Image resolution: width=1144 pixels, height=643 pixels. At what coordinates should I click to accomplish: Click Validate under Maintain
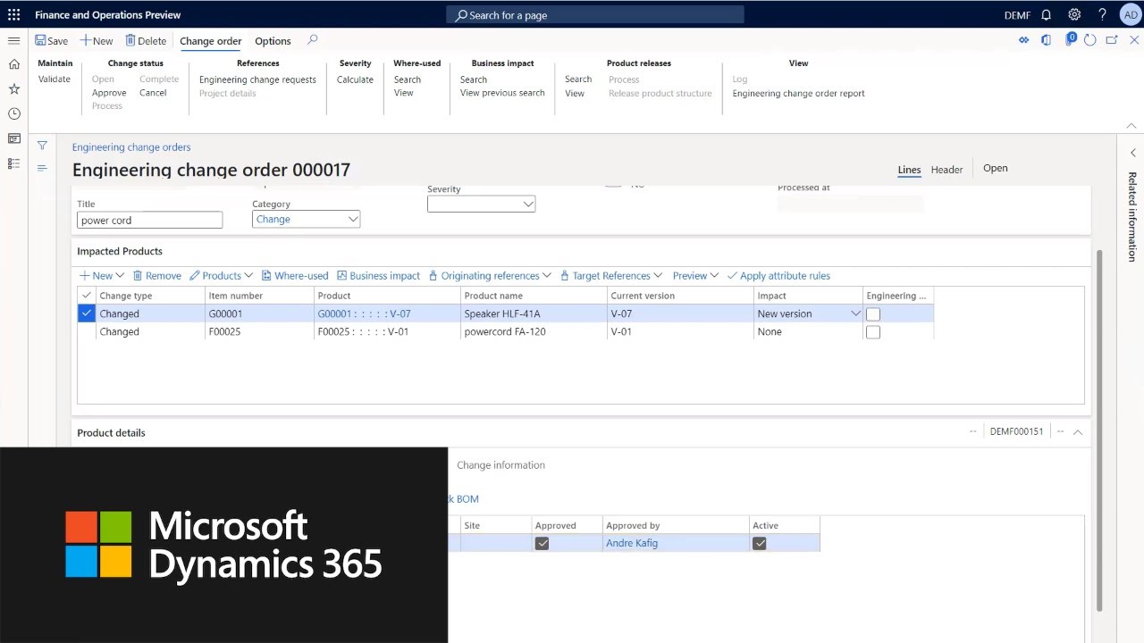pos(55,79)
